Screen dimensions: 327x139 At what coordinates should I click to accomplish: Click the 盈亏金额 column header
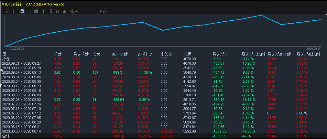click(120, 55)
